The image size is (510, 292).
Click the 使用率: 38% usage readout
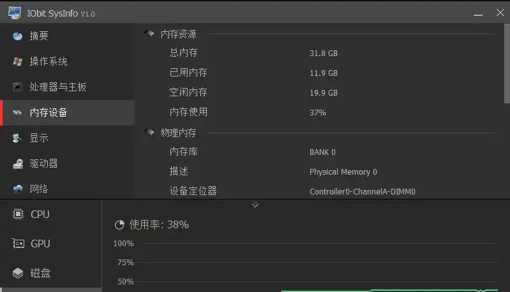pos(159,225)
